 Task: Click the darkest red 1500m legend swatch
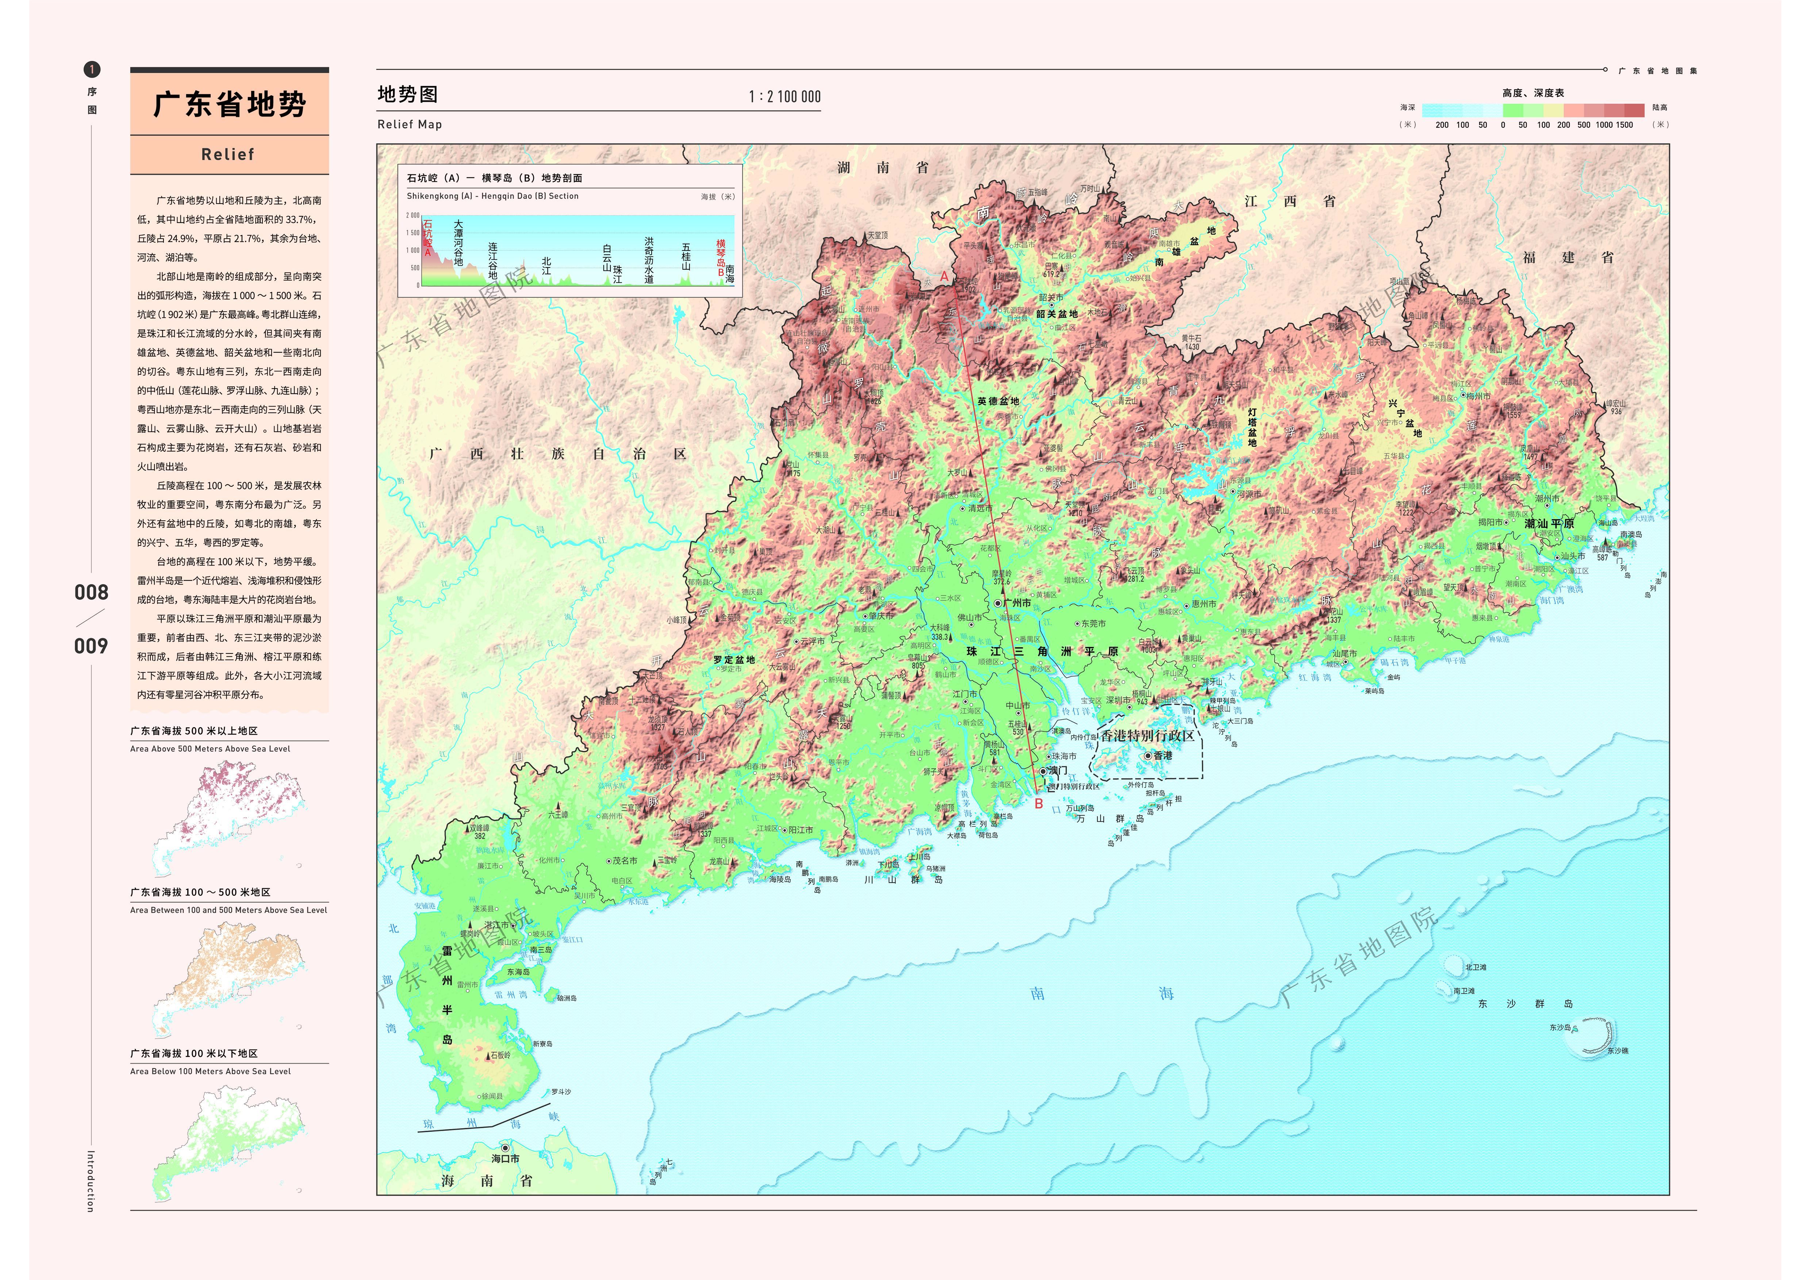click(x=1634, y=110)
